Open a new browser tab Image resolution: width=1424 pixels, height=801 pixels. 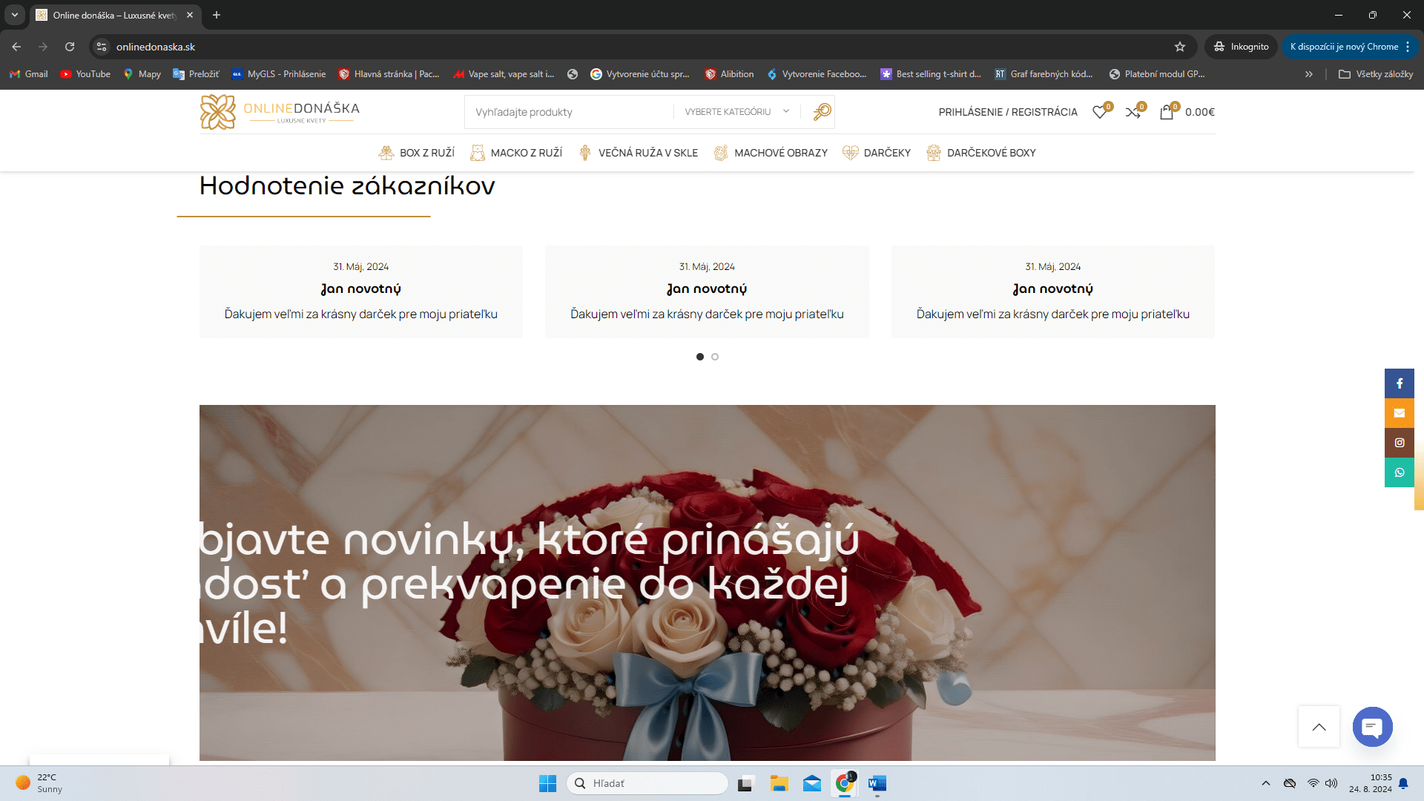click(x=217, y=15)
